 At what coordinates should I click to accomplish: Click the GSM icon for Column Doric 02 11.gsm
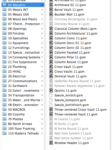51,48
